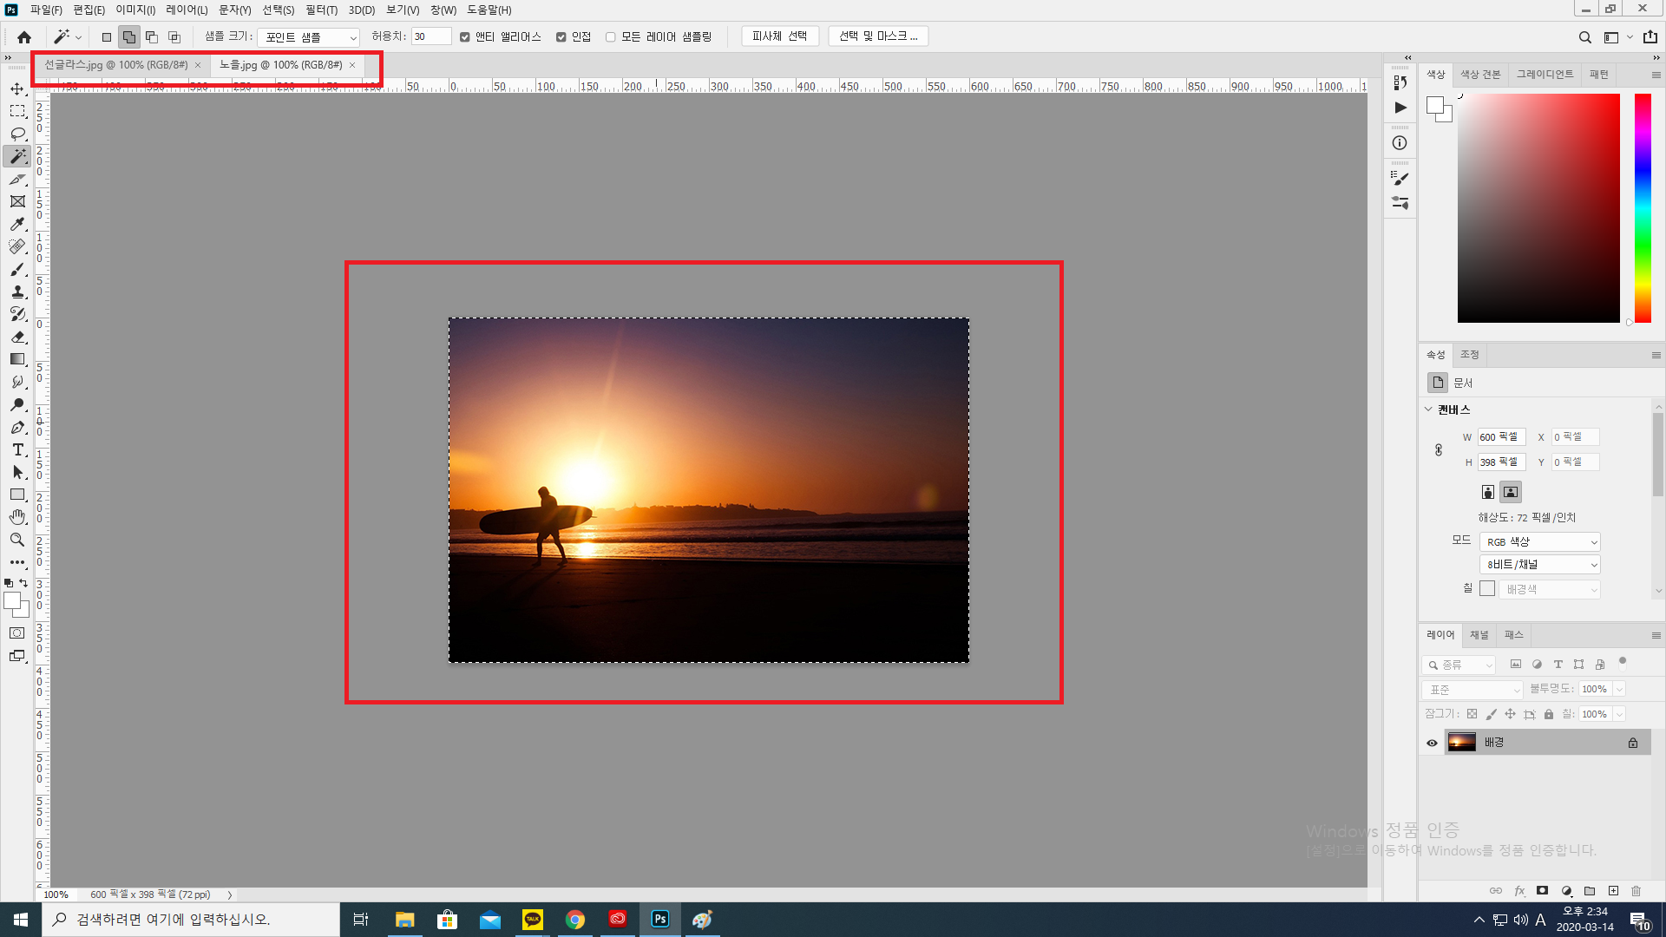This screenshot has width=1666, height=937.
Task: Open the RGB 색상 mode dropdown
Action: click(x=1539, y=542)
